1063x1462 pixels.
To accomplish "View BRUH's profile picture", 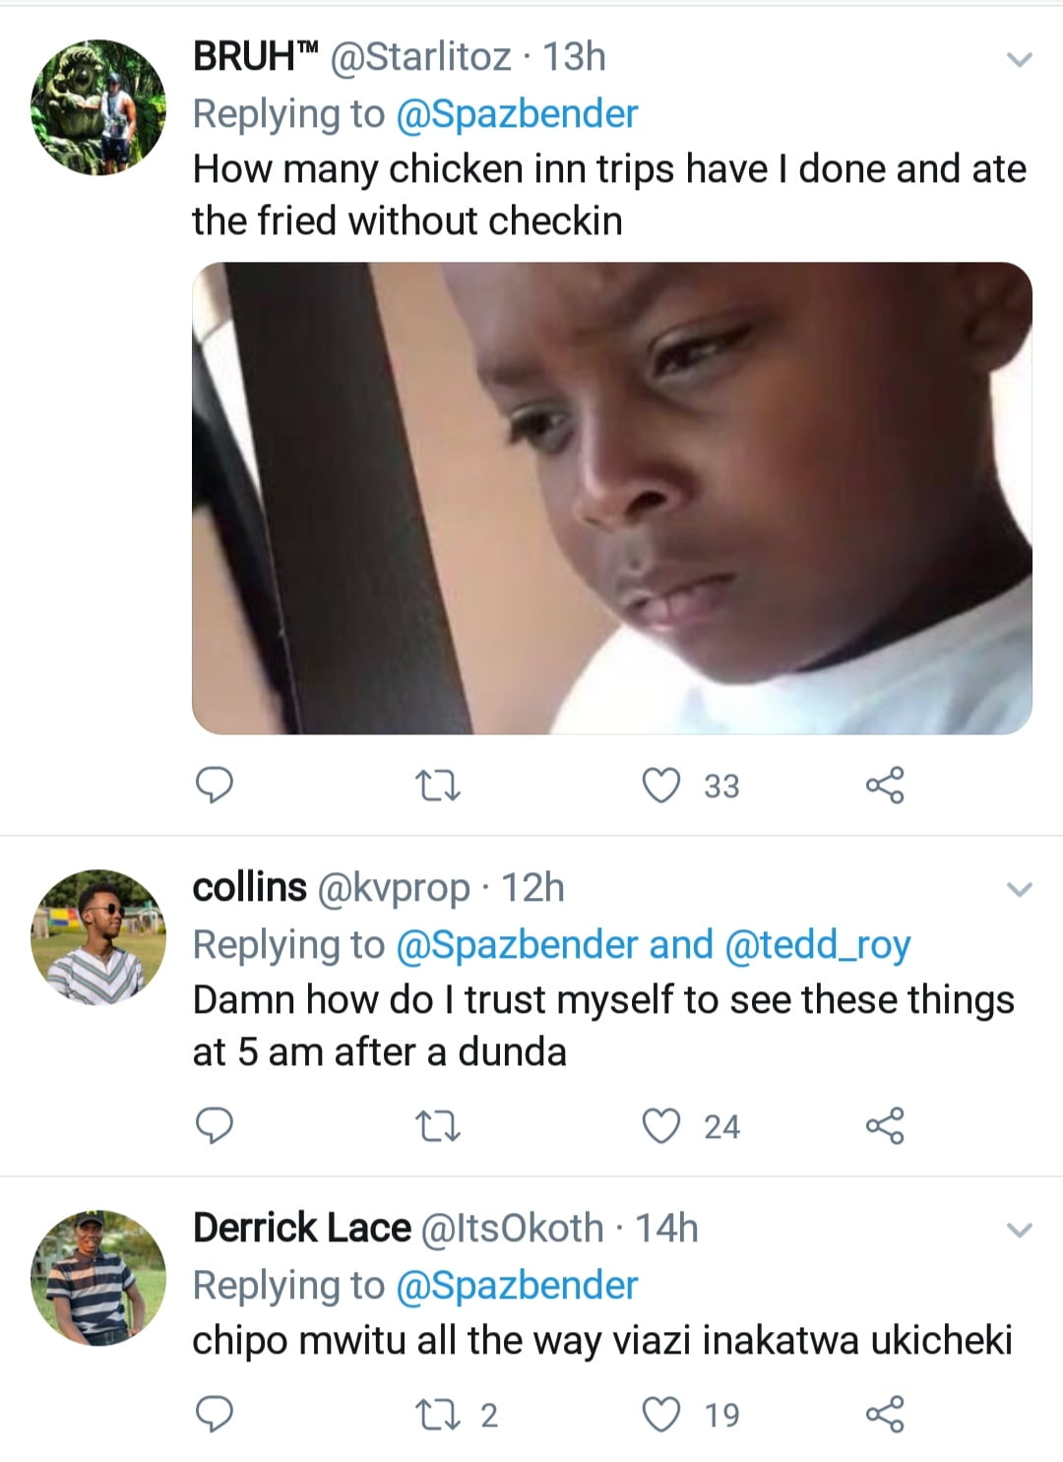I will click(x=98, y=107).
